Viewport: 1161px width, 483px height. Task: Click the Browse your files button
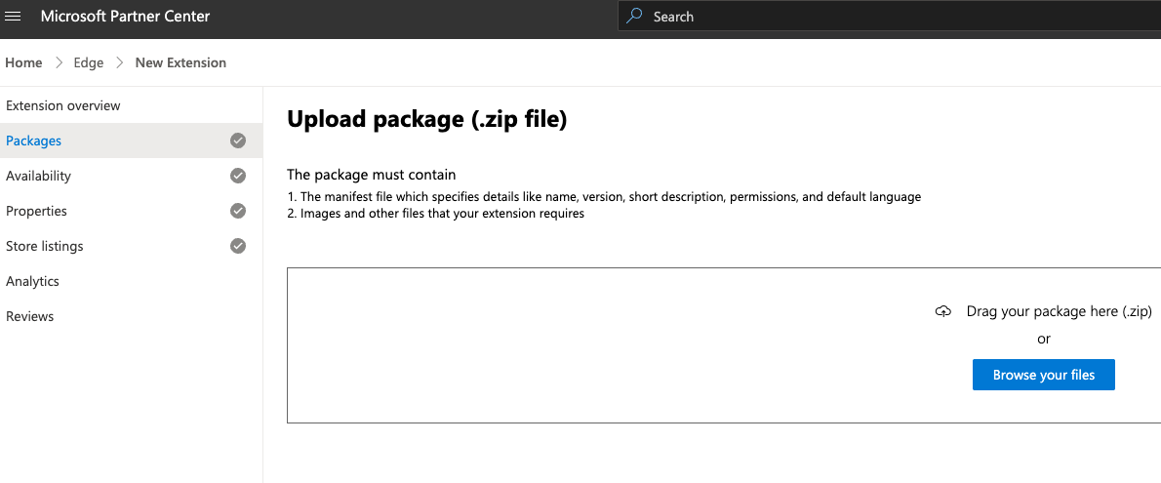click(1043, 375)
